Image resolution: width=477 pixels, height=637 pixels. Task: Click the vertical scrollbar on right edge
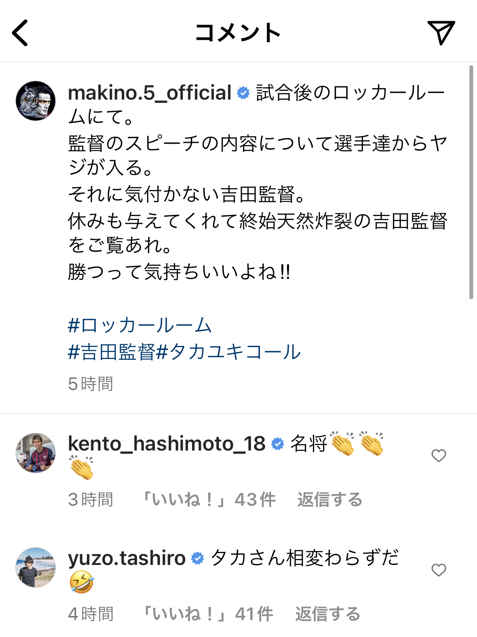pos(471,182)
